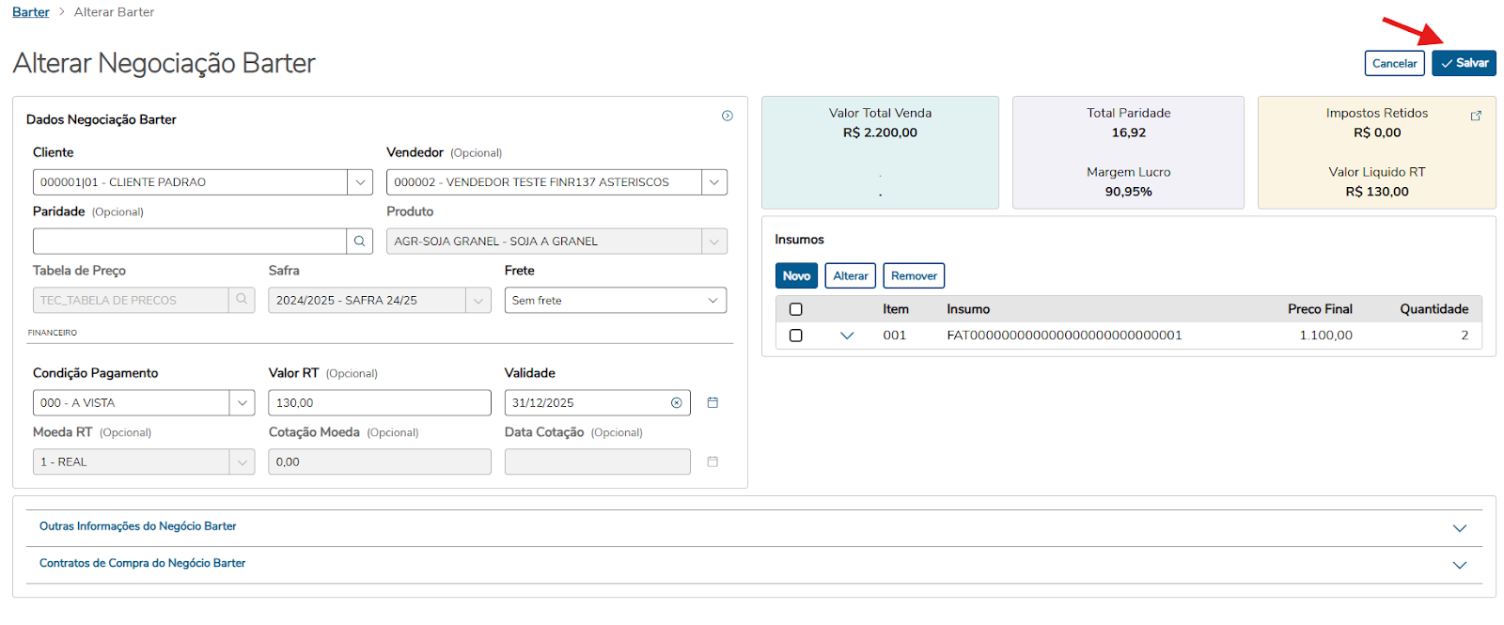Click Novo to add an insumo
Viewport: 1504px width, 625px height.
pyautogui.click(x=796, y=275)
